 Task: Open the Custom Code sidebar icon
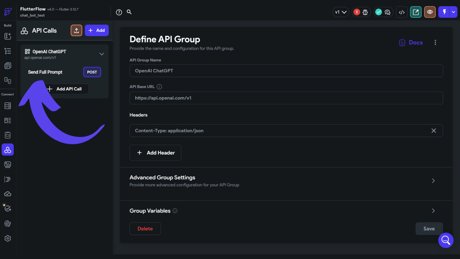[x=7, y=179]
